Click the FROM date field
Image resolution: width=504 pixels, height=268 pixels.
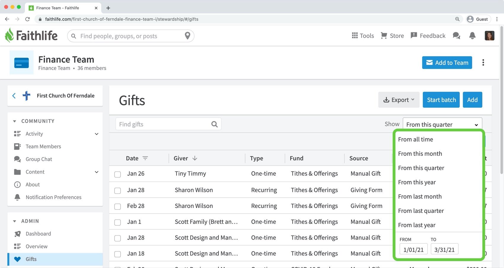click(414, 249)
